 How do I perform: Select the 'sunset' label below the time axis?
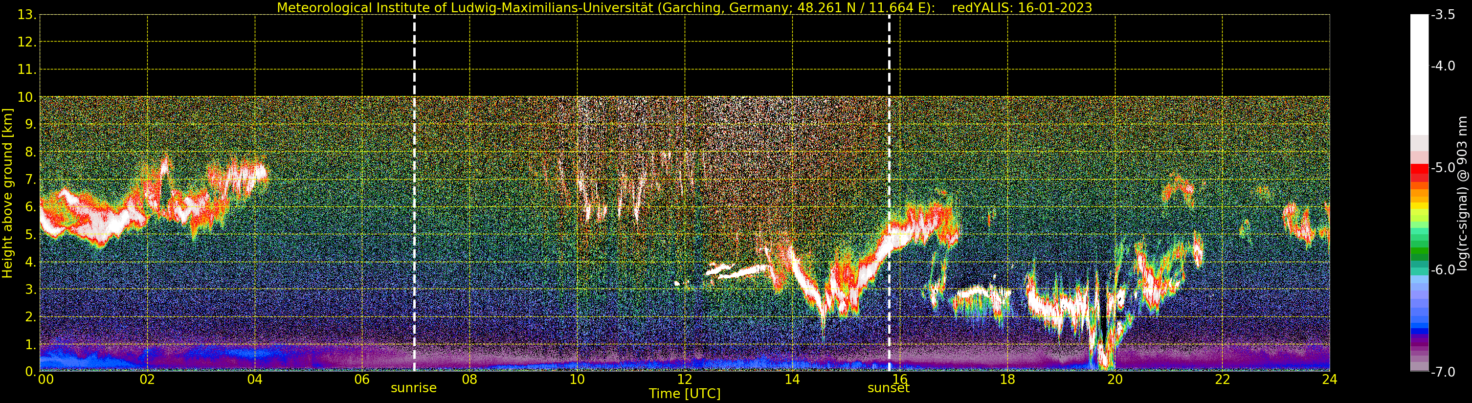coord(888,387)
